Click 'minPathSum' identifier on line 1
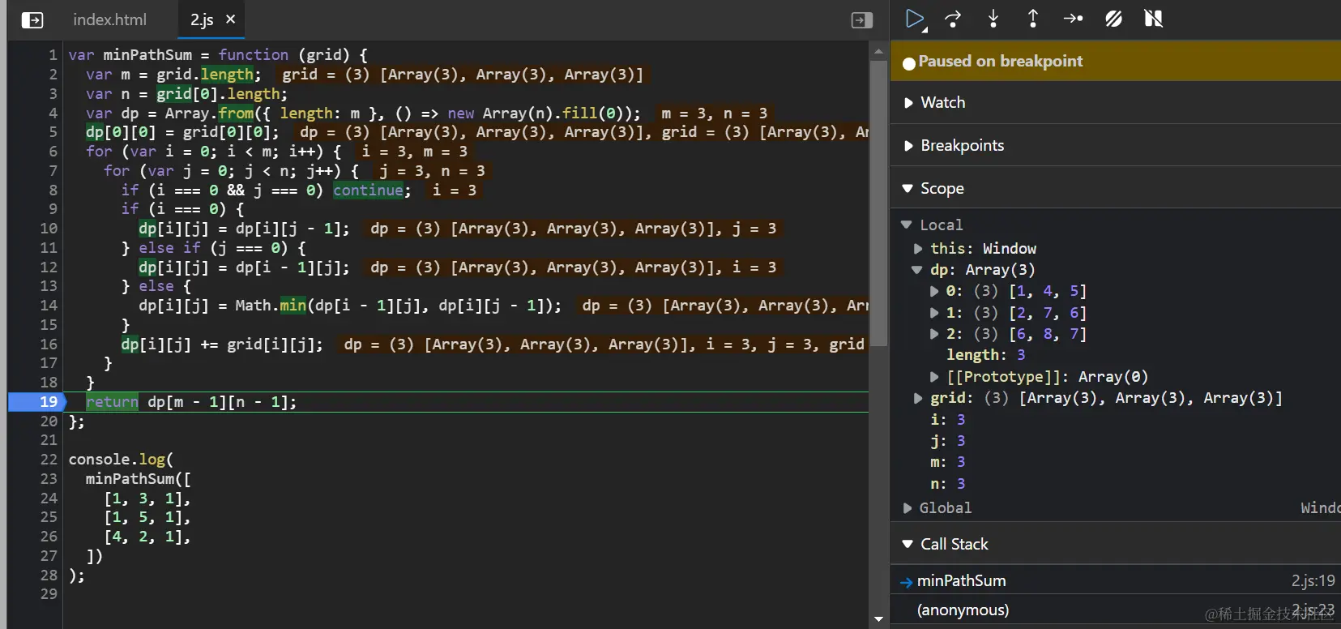This screenshot has width=1341, height=629. coord(147,55)
